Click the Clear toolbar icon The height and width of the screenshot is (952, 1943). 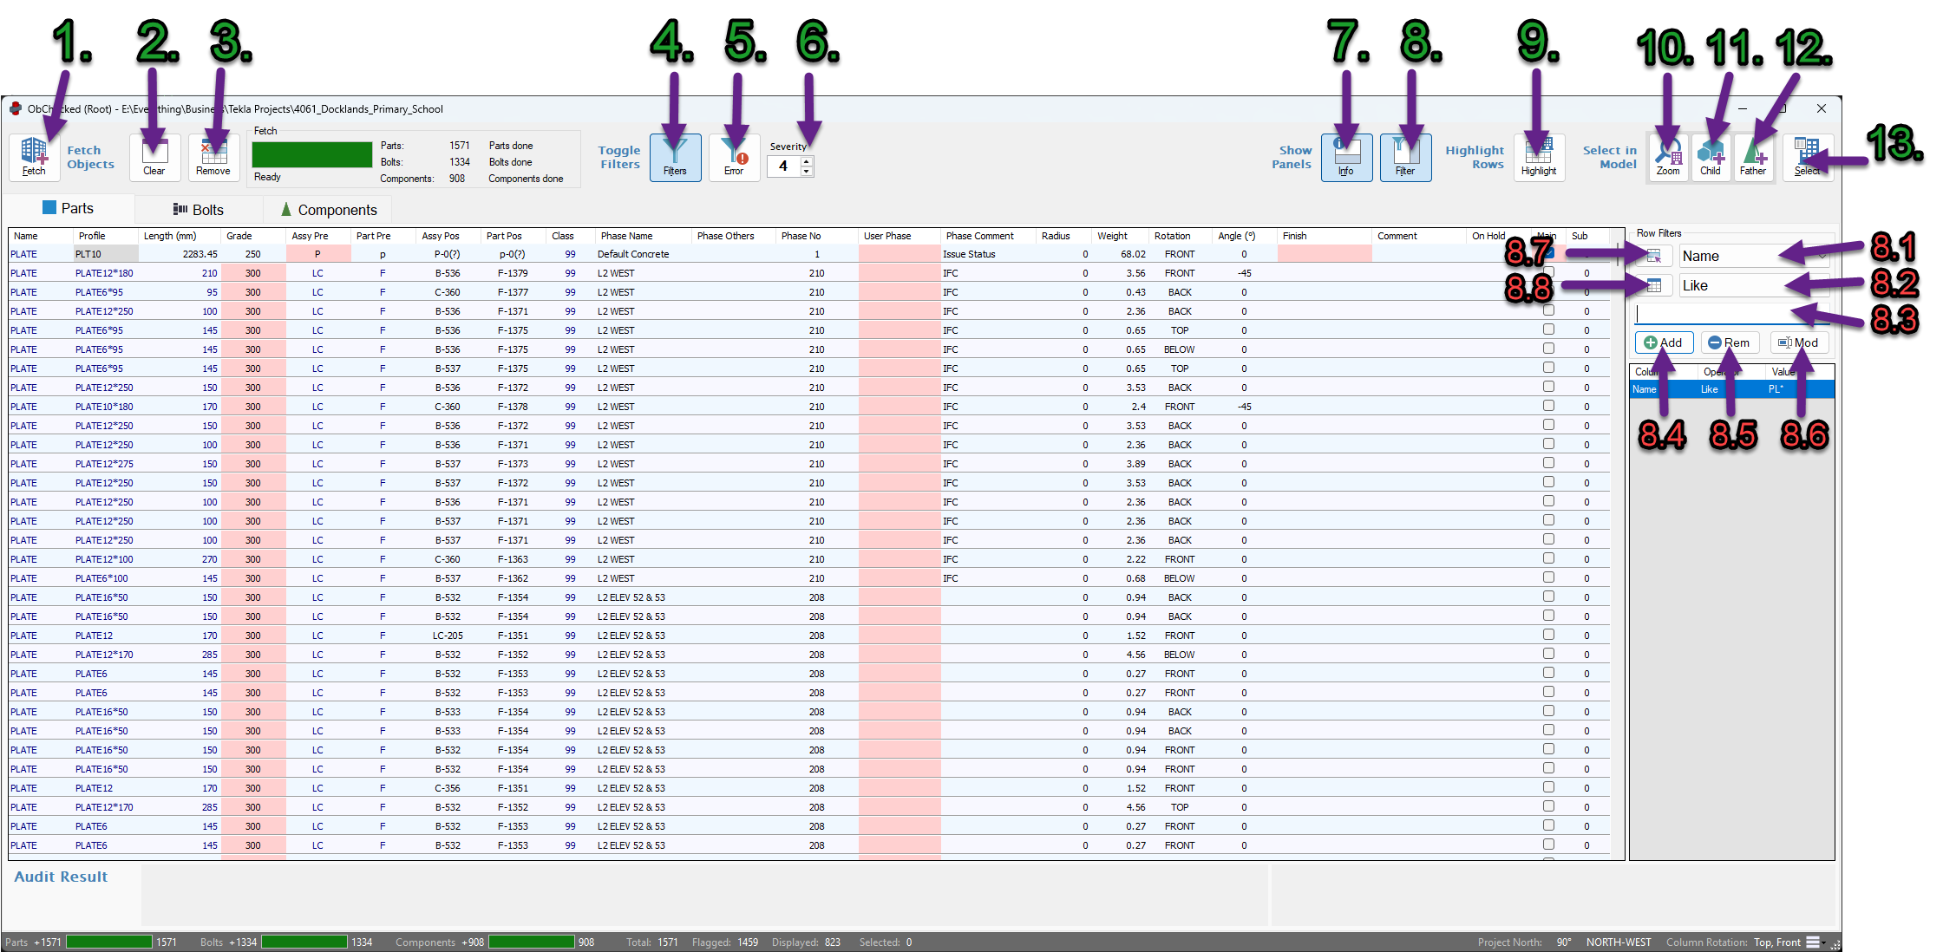(x=154, y=156)
